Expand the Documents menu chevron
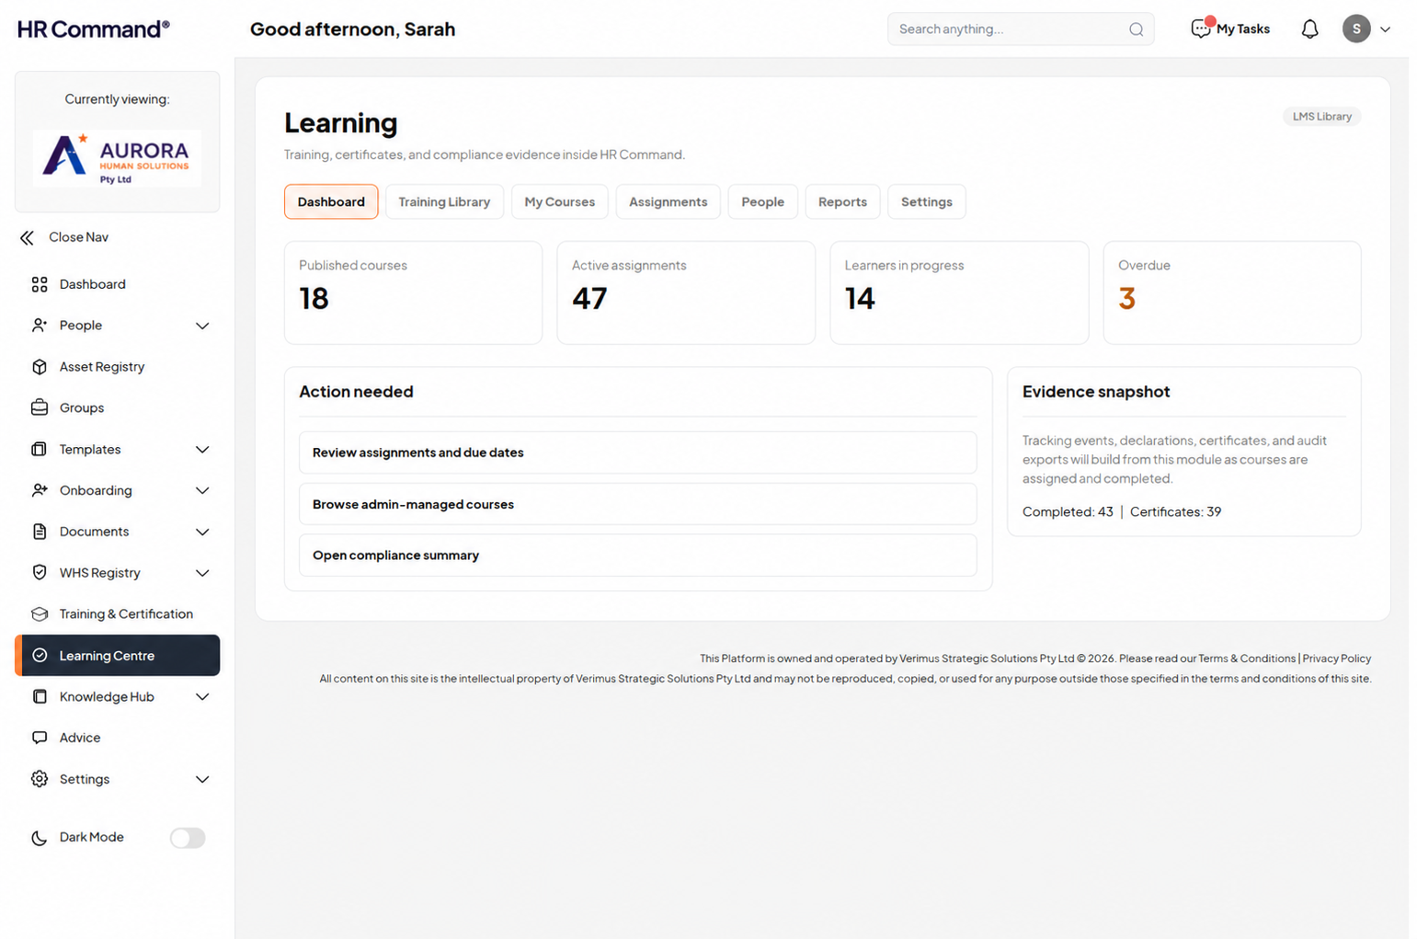Image resolution: width=1417 pixels, height=939 pixels. (x=202, y=532)
